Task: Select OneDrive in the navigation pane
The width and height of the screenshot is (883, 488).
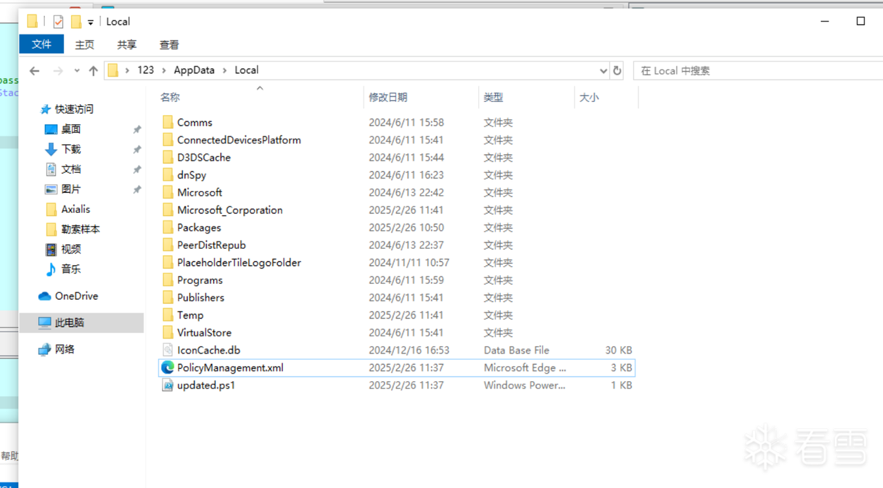Action: pos(76,296)
